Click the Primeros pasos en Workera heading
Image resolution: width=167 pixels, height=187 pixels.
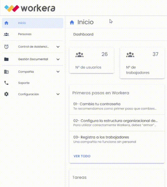pyautogui.click(x=101, y=93)
